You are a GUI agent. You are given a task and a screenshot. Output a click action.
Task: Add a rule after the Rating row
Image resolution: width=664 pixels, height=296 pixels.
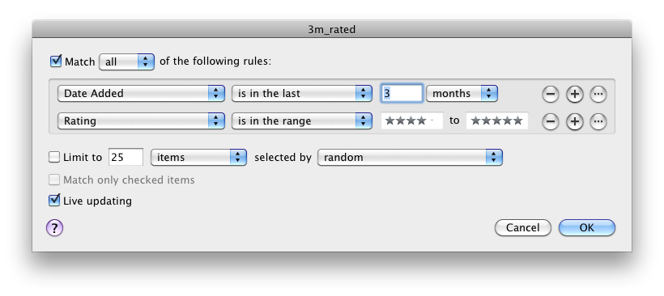[574, 122]
